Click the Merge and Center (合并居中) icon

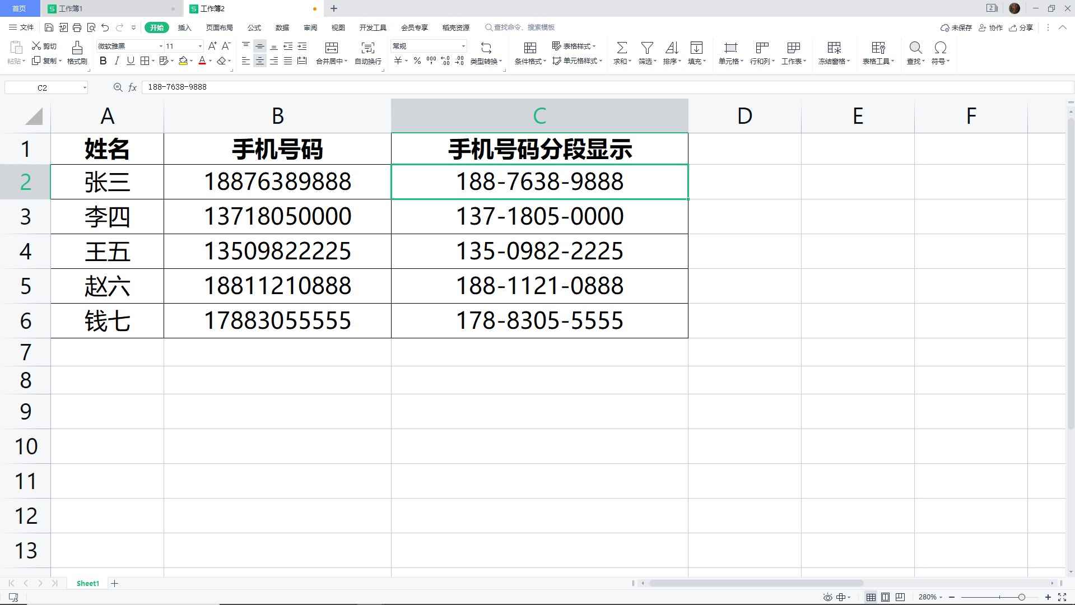tap(332, 48)
